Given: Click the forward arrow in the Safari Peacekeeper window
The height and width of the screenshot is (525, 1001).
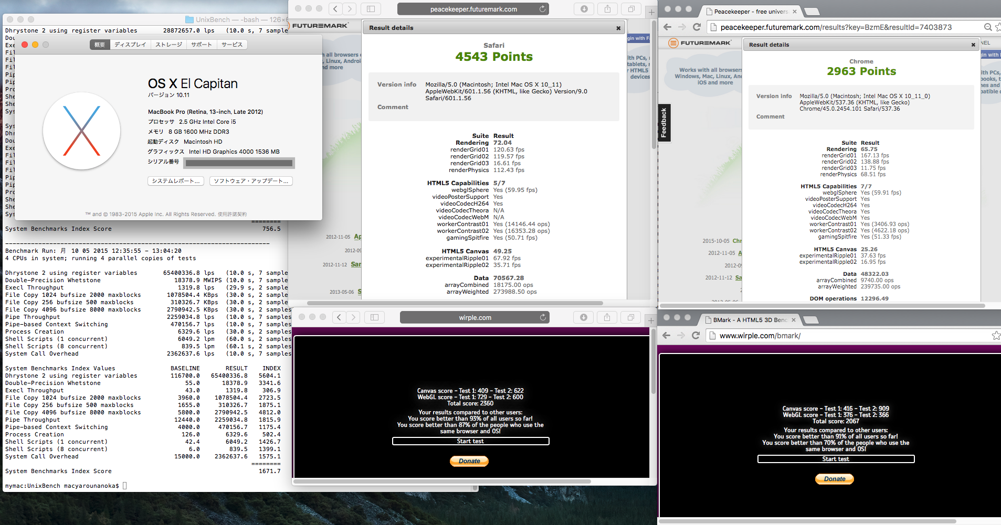Looking at the screenshot, I should point(350,9).
